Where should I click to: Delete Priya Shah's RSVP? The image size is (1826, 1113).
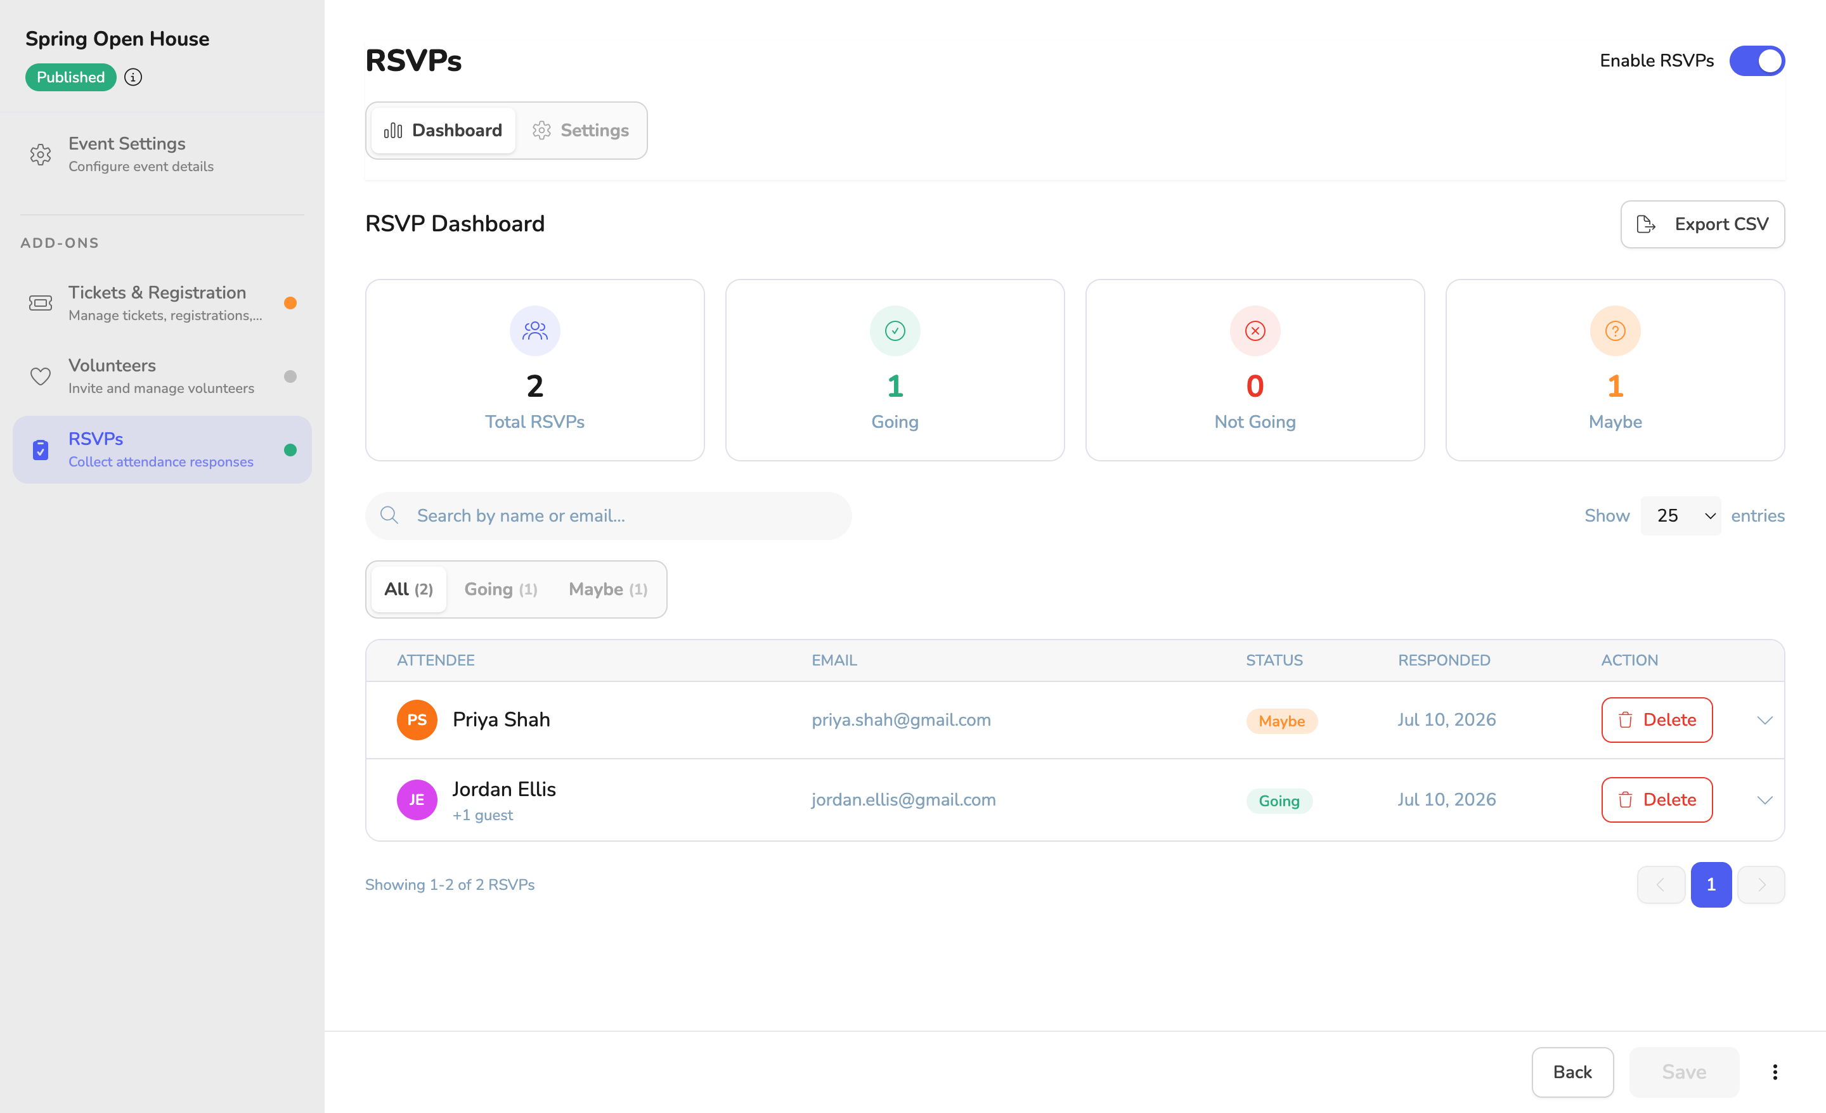[x=1657, y=719]
